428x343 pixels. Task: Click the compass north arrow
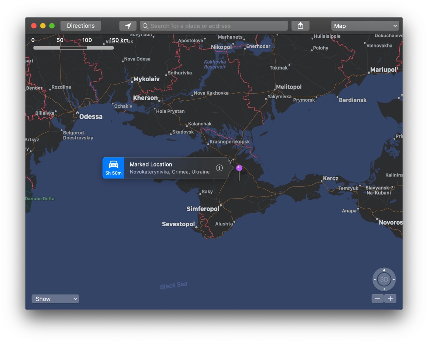384,270
